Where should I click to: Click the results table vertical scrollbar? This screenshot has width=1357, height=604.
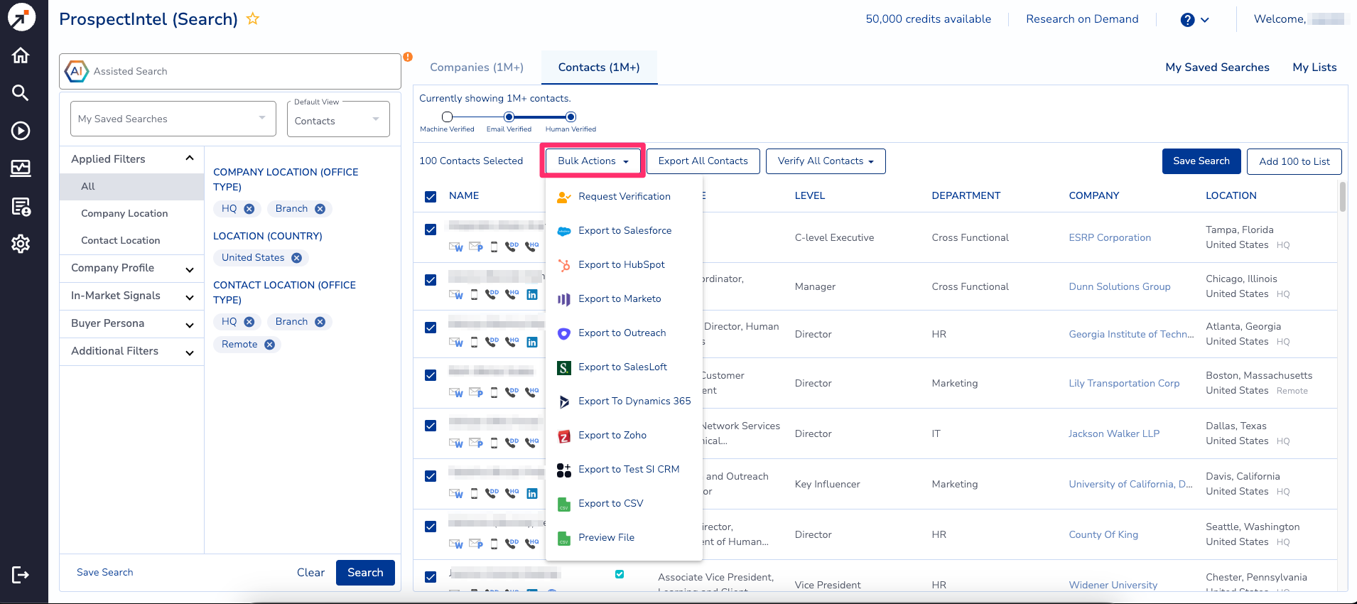point(1342,198)
